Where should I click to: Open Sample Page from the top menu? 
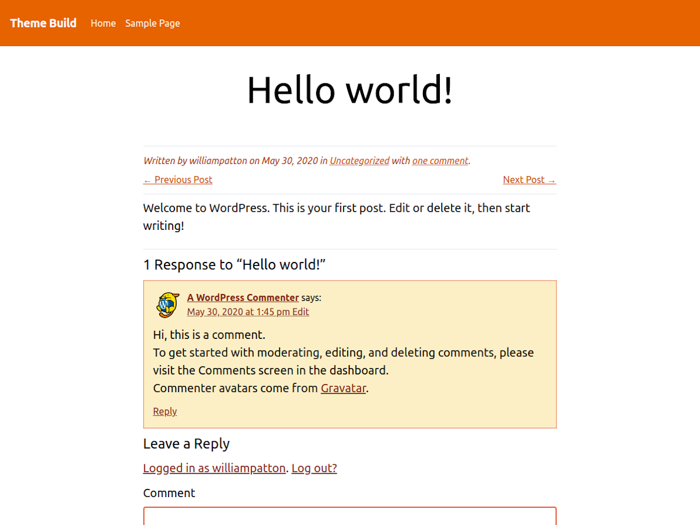click(152, 23)
